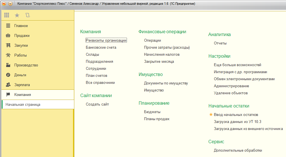Screen dimensions: 286x157
Task: Open Администрирование link
Action: (231, 86)
